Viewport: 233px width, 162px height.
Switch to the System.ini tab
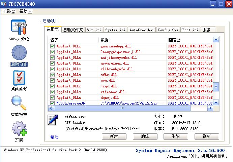[115, 30]
